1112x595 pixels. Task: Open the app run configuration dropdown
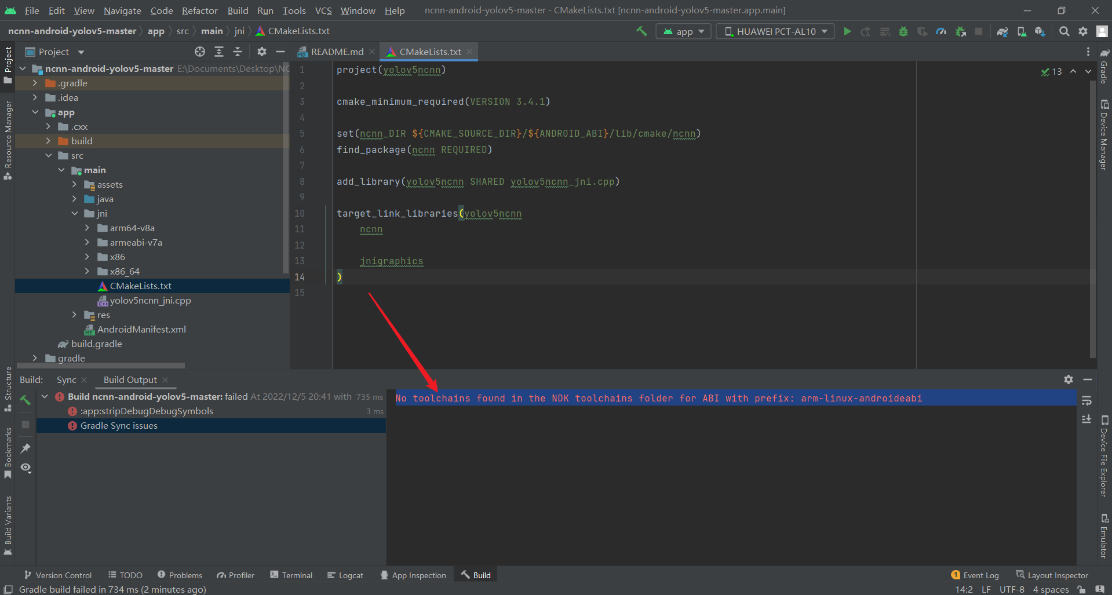point(683,31)
